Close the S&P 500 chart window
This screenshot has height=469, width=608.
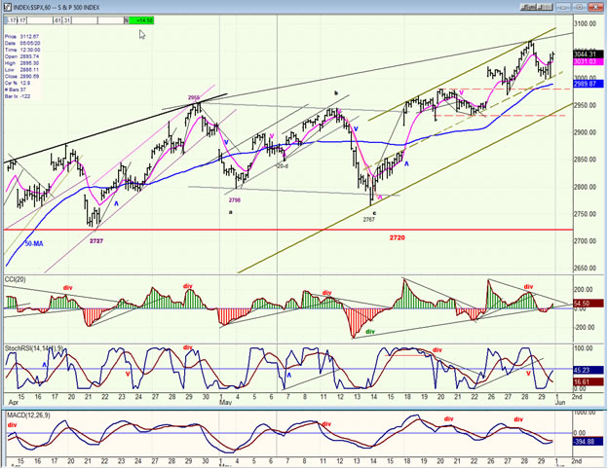click(x=596, y=7)
